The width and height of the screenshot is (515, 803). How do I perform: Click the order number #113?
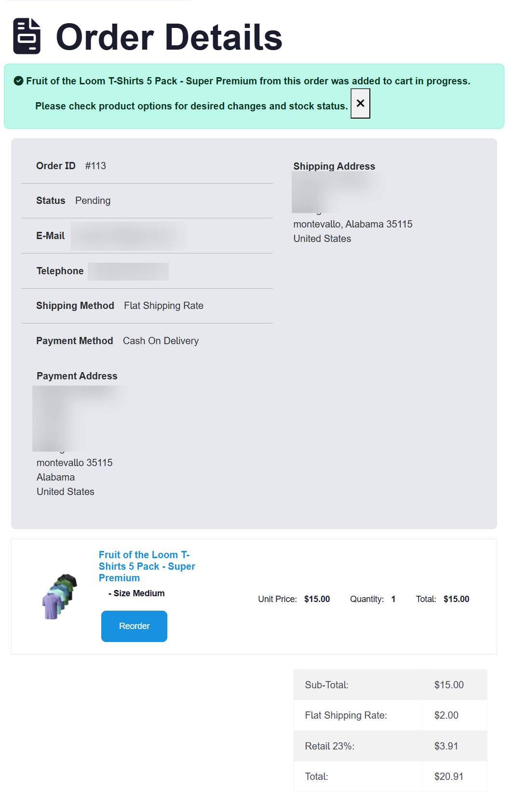(x=95, y=166)
